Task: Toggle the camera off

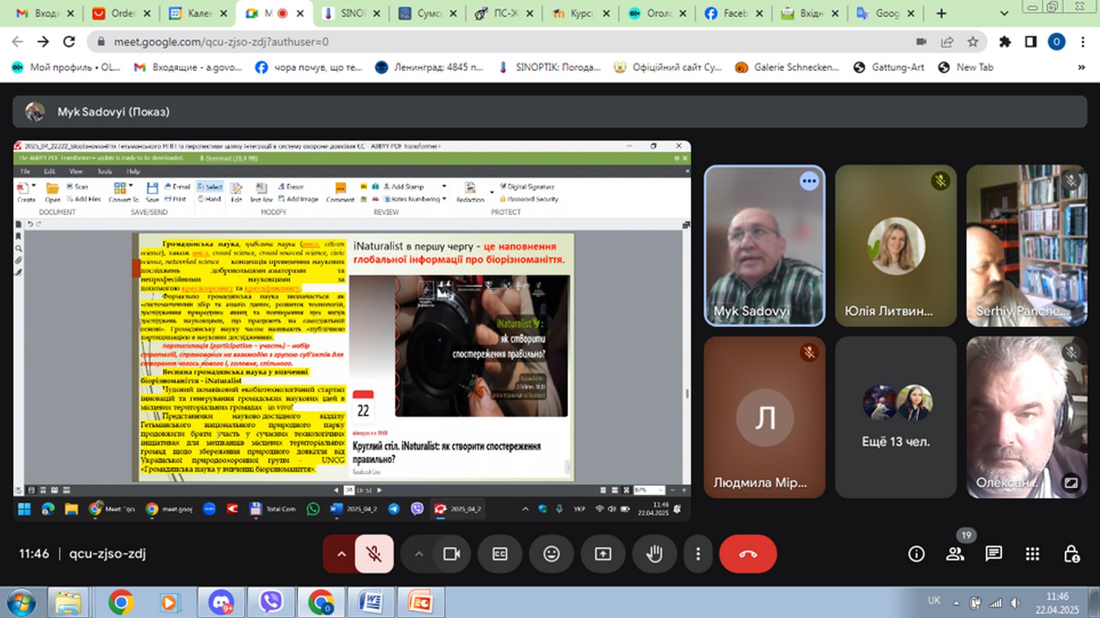Action: click(x=451, y=554)
